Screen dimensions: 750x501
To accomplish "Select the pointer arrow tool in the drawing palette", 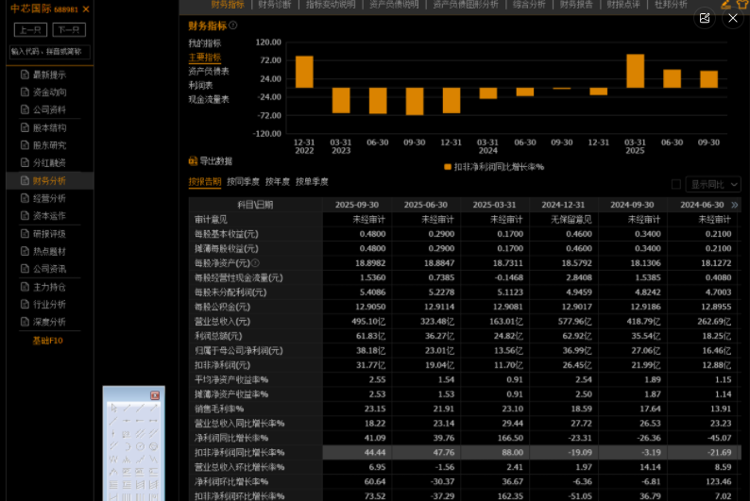I will [114, 408].
